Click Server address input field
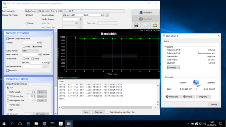 point(73,15)
